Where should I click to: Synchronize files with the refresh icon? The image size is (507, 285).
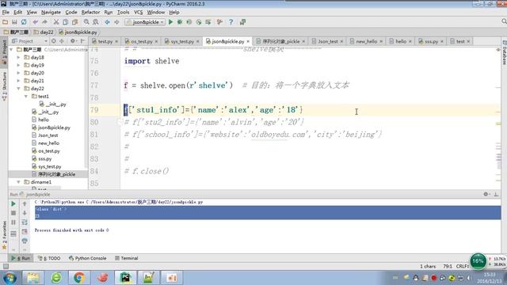tap(24, 22)
